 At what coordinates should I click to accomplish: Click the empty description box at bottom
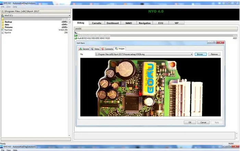pyautogui.click(x=154, y=136)
